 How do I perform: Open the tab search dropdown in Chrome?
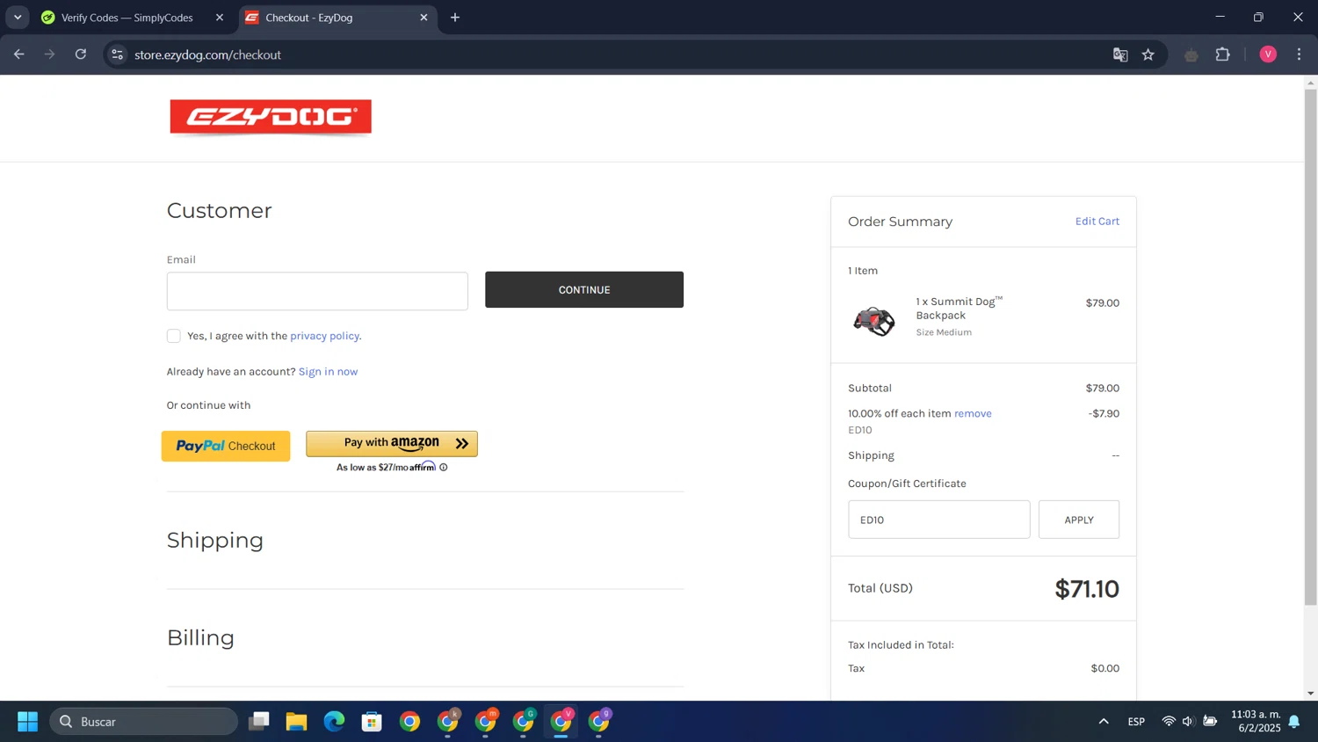18,18
